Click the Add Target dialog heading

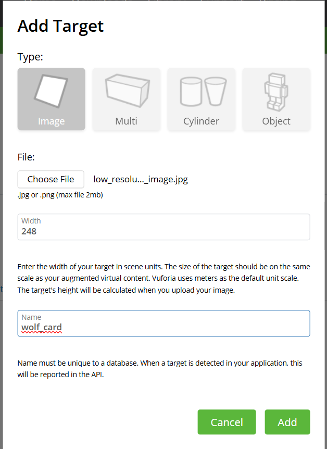pyautogui.click(x=60, y=27)
